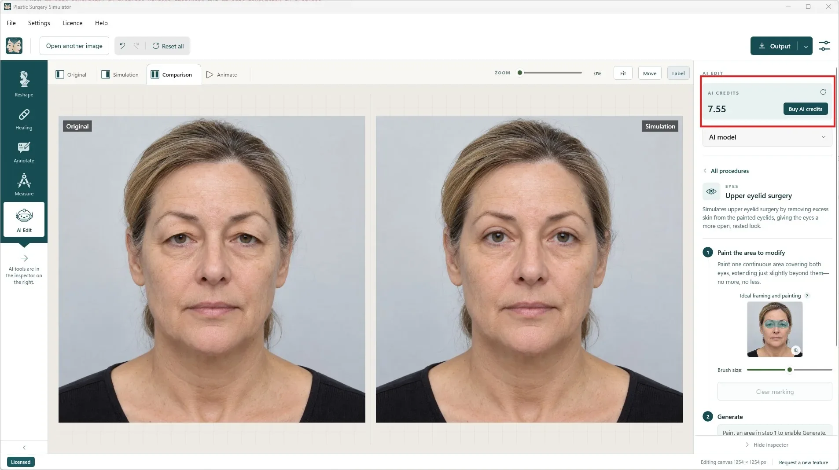The height and width of the screenshot is (470, 839).
Task: Open the File menu
Action: coord(11,23)
